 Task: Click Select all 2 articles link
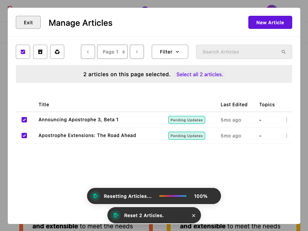[199, 74]
